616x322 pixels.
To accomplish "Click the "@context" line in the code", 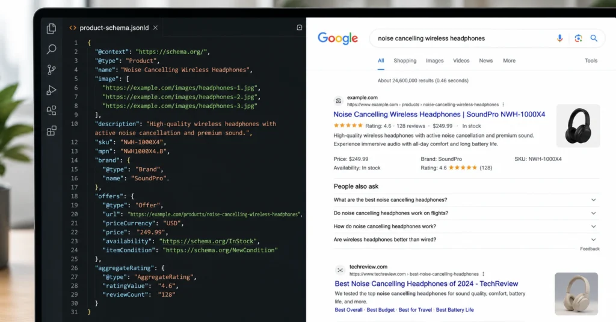I will tap(152, 52).
